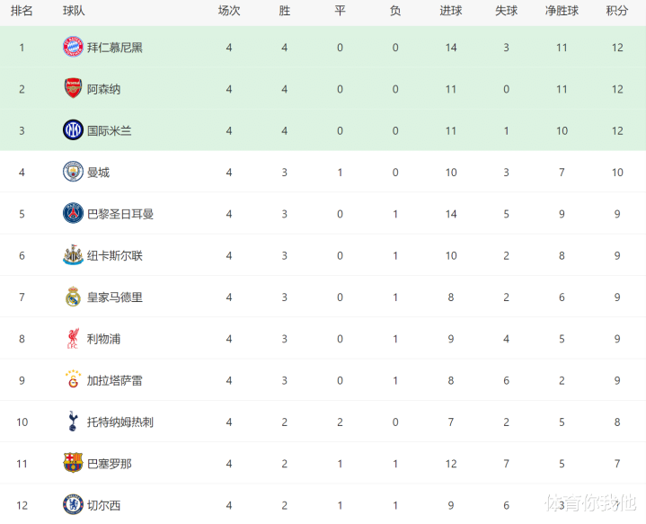Select the 积分 points column header
This screenshot has width=646, height=524.
[617, 11]
